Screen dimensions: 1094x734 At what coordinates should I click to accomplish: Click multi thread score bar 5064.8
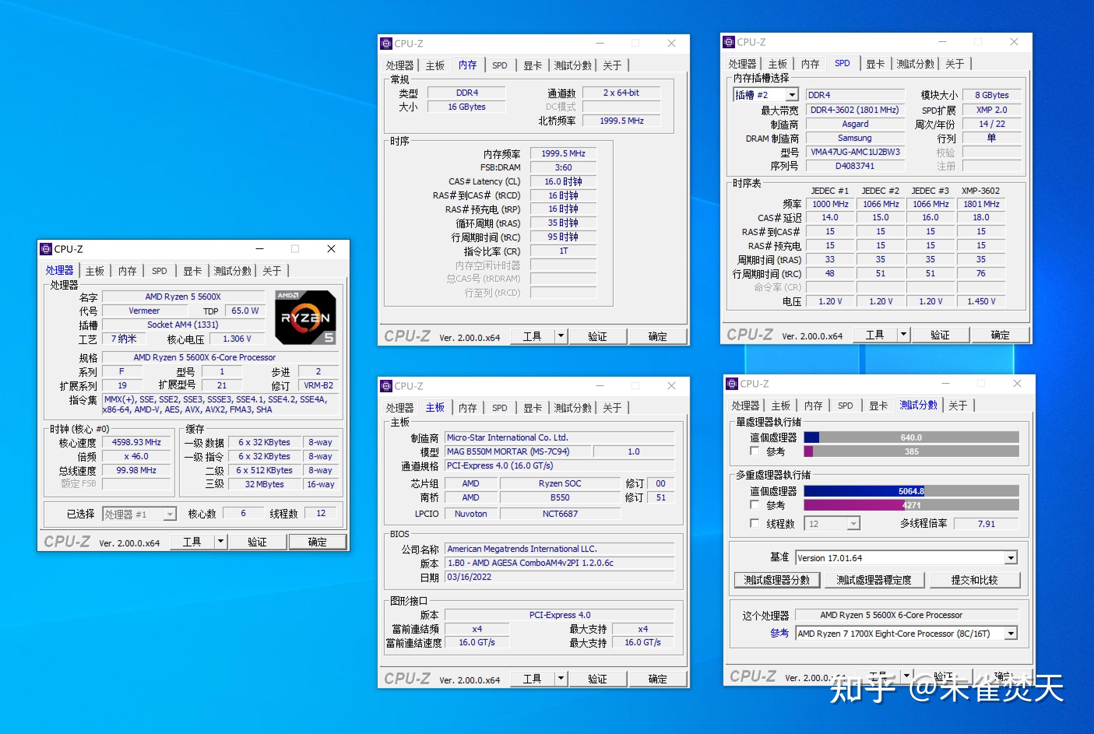[911, 491]
